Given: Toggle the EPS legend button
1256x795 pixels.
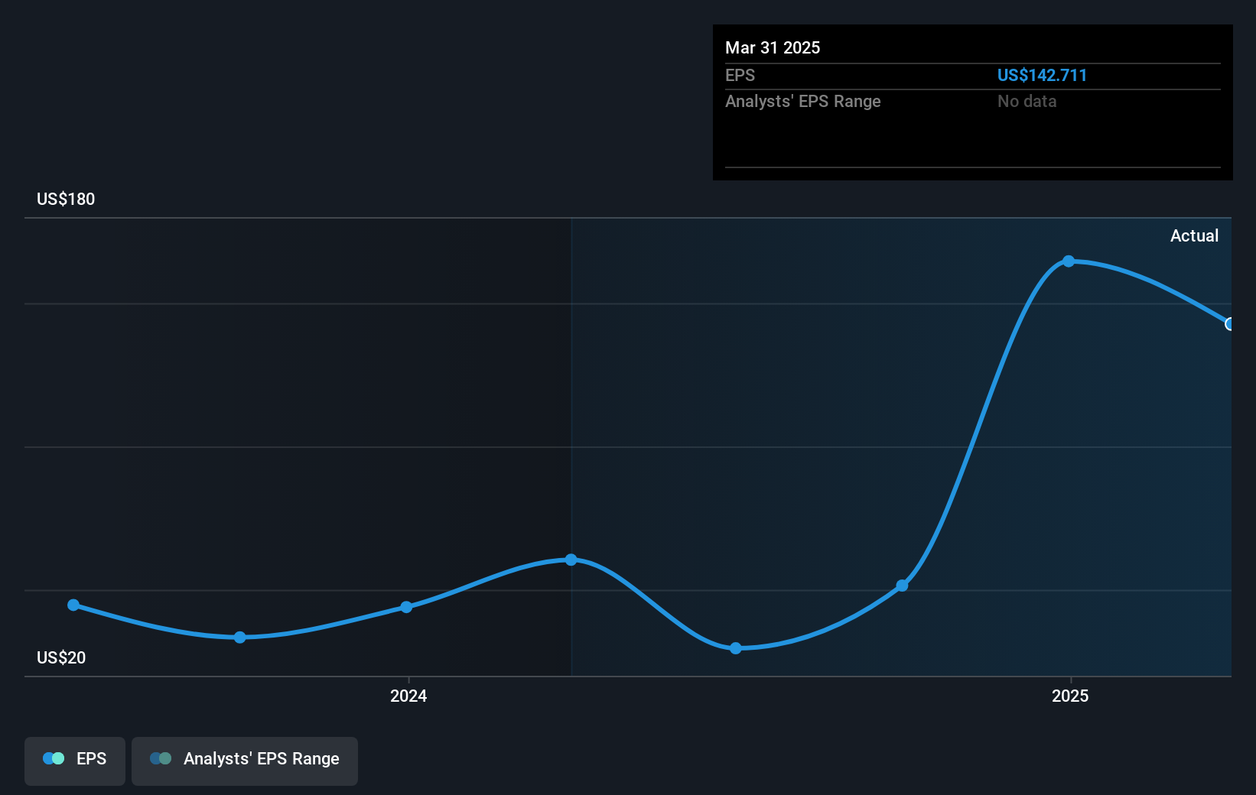Looking at the screenshot, I should (x=75, y=761).
